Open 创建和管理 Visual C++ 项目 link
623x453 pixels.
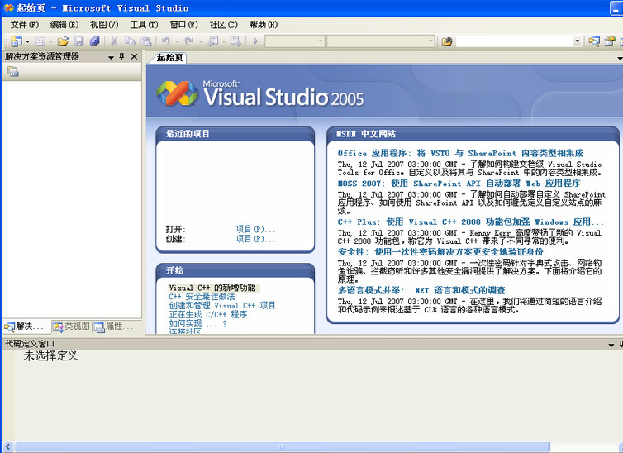coord(222,306)
